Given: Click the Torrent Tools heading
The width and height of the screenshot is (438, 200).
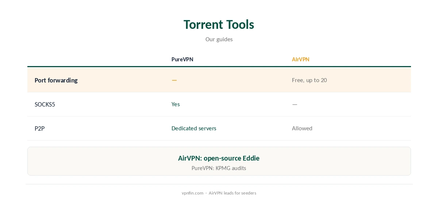Looking at the screenshot, I should coord(219,24).
